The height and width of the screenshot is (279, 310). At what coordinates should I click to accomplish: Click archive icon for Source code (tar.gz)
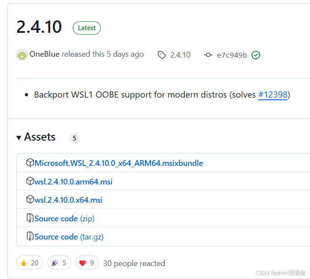coord(30,236)
